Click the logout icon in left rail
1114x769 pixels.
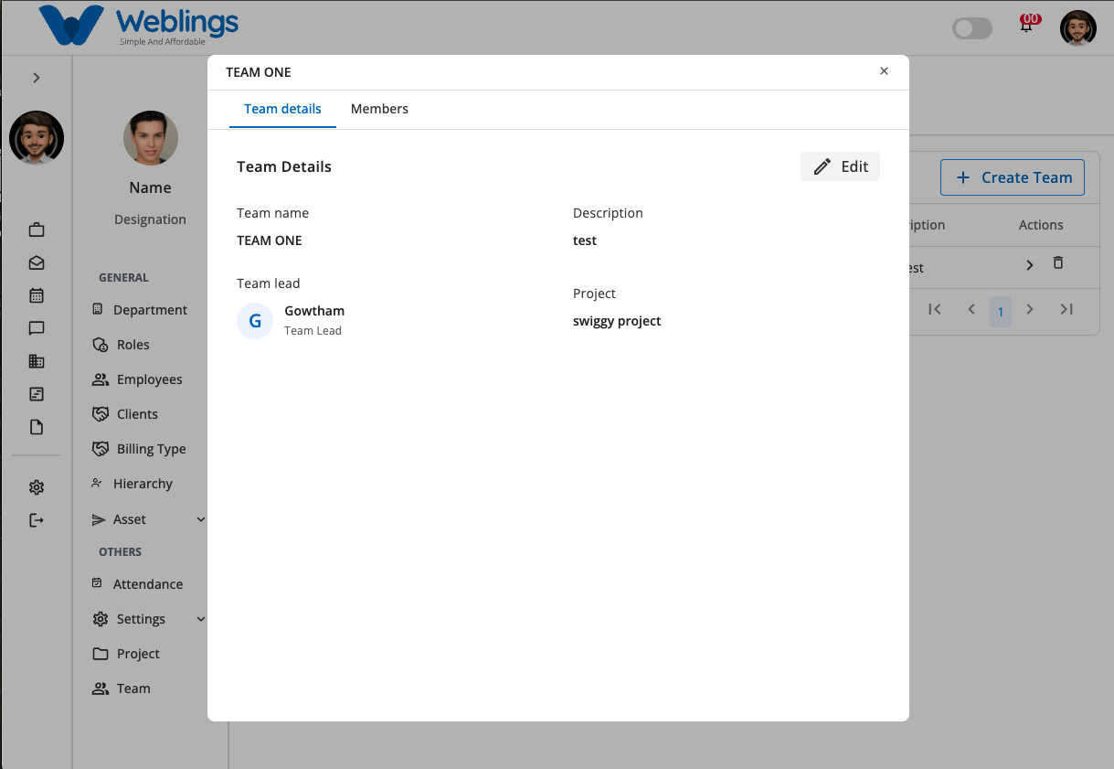point(37,520)
